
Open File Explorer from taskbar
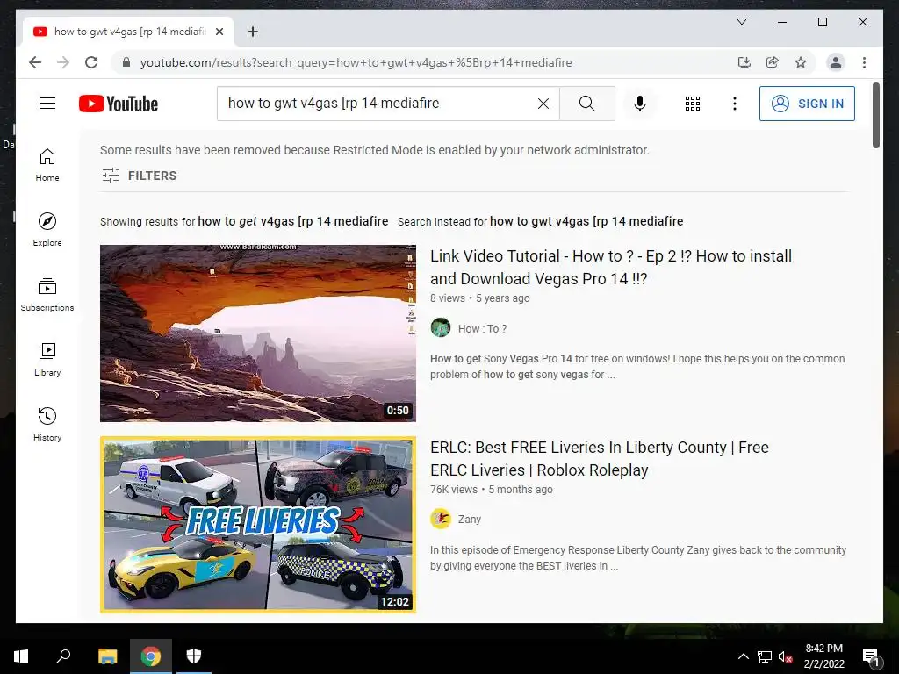click(107, 656)
